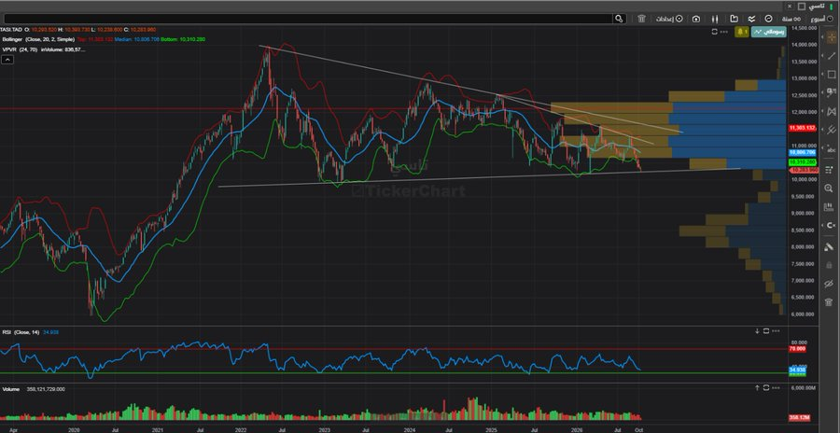Open the object list icon in sidebar
The height and width of the screenshot is (433, 840).
830,170
